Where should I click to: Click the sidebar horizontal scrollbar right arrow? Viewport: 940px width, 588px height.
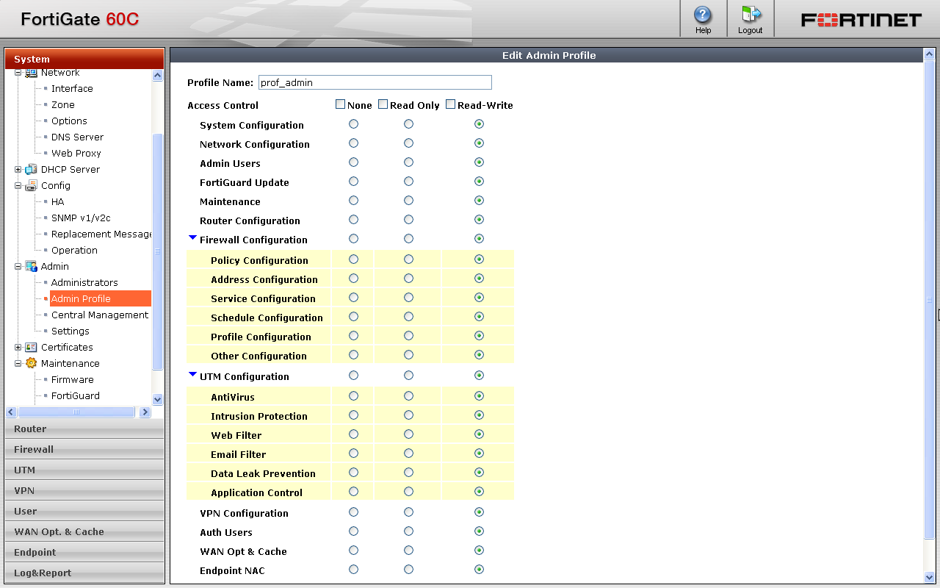(x=145, y=412)
